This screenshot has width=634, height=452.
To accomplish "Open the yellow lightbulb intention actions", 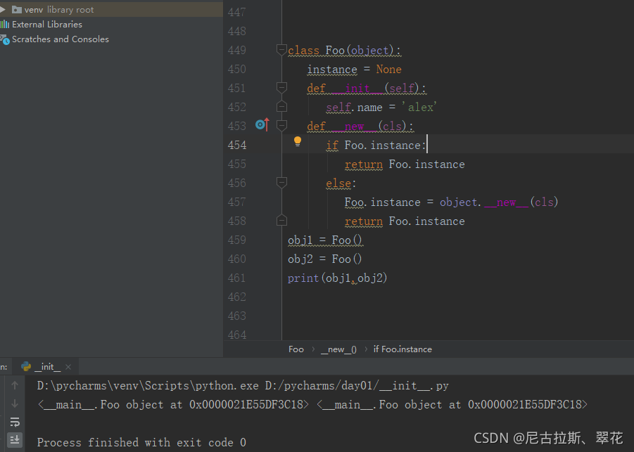I will click(298, 141).
